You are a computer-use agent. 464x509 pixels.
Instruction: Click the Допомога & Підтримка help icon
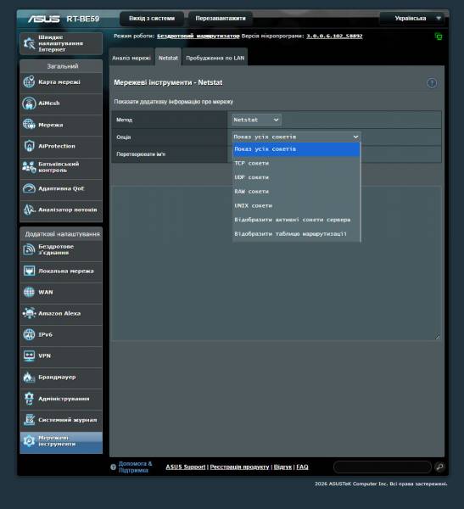(x=113, y=467)
